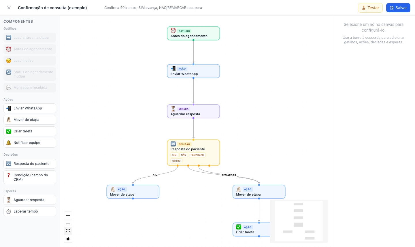Close the workflow editor with the X icon
The image size is (415, 247).
9,8
